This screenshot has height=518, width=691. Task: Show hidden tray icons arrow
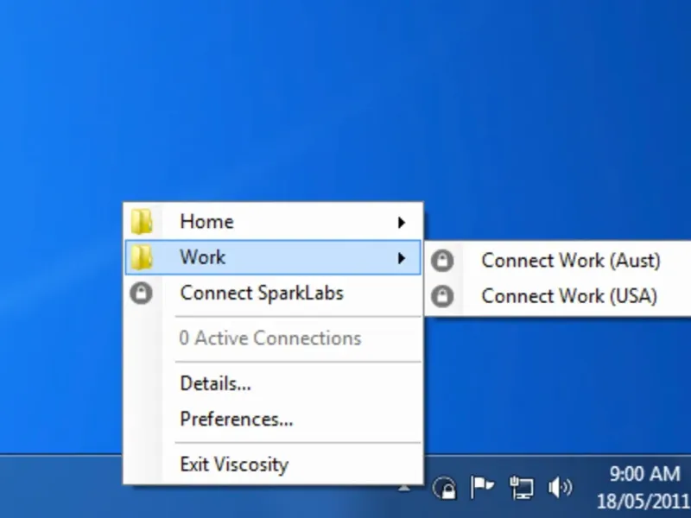click(404, 488)
